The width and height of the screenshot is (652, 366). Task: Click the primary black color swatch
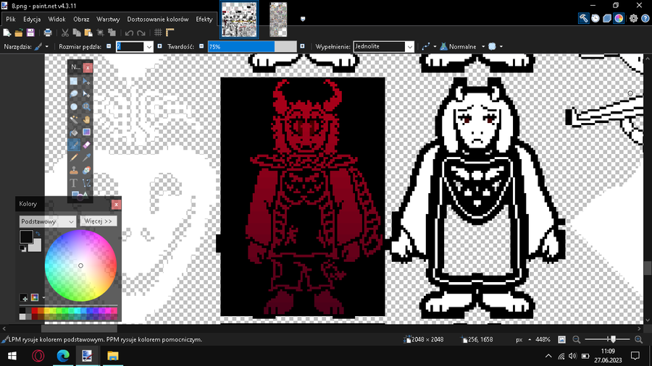click(x=26, y=237)
